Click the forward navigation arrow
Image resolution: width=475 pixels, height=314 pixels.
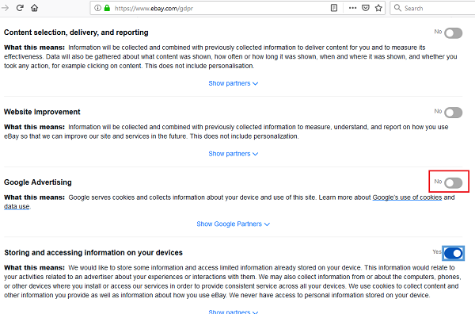click(6, 8)
